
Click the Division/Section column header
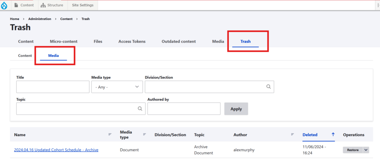pos(170,135)
